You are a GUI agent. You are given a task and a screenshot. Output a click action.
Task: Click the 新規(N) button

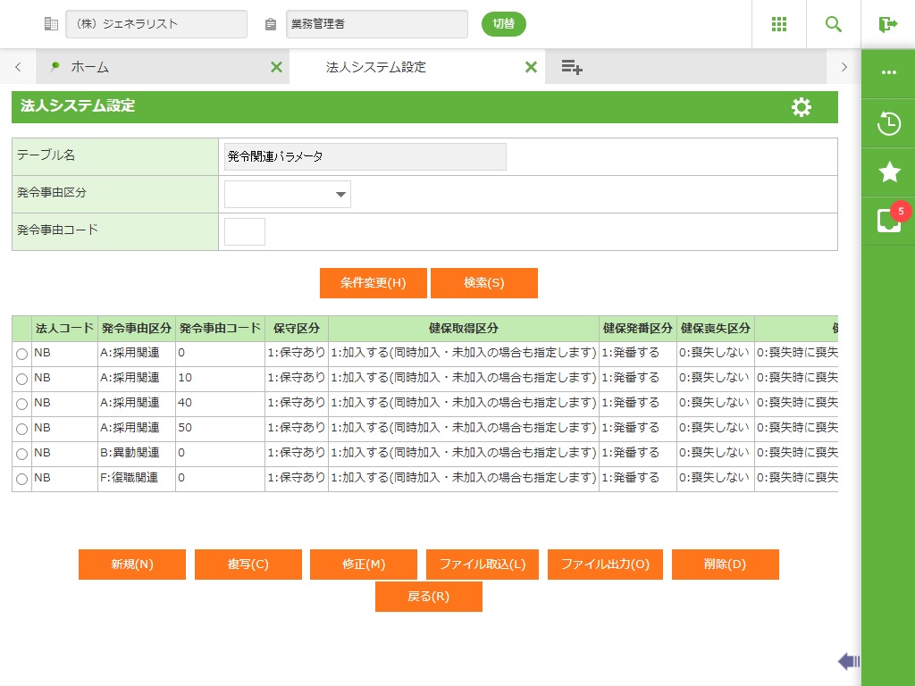pos(132,565)
